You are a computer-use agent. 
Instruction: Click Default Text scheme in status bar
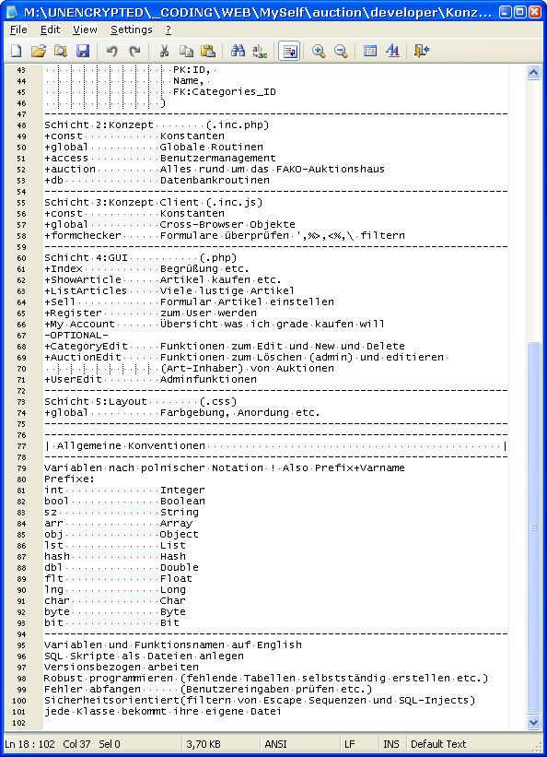point(438,744)
